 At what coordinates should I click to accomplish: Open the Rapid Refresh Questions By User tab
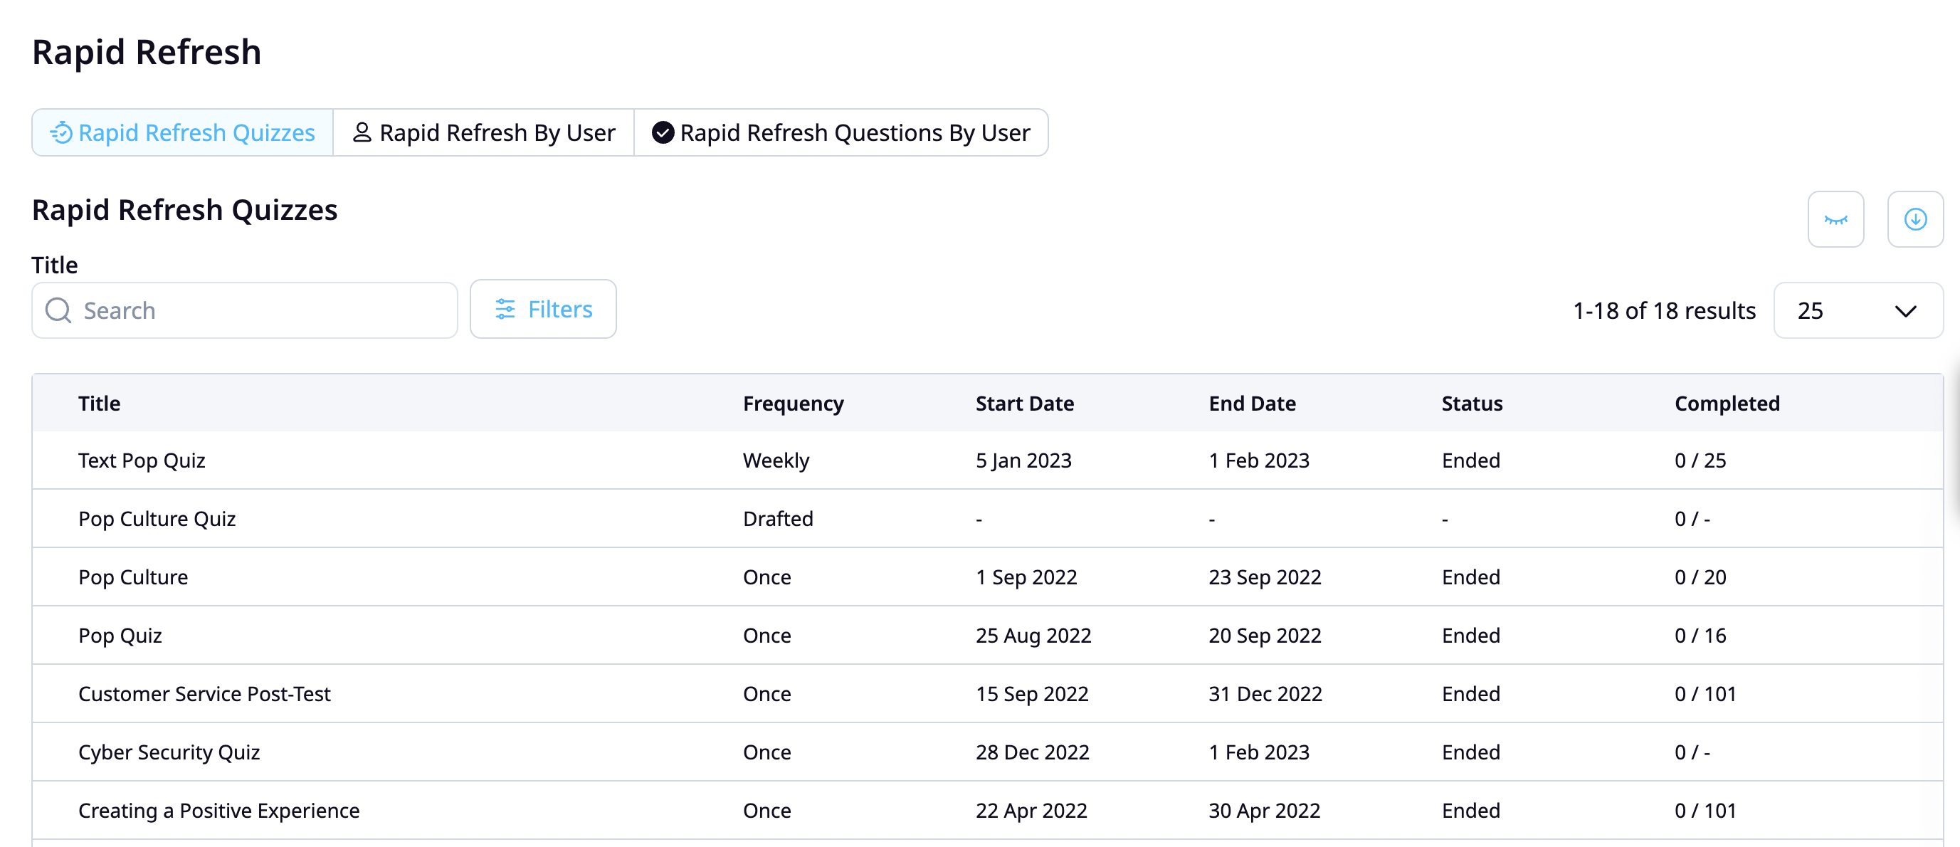pos(841,132)
